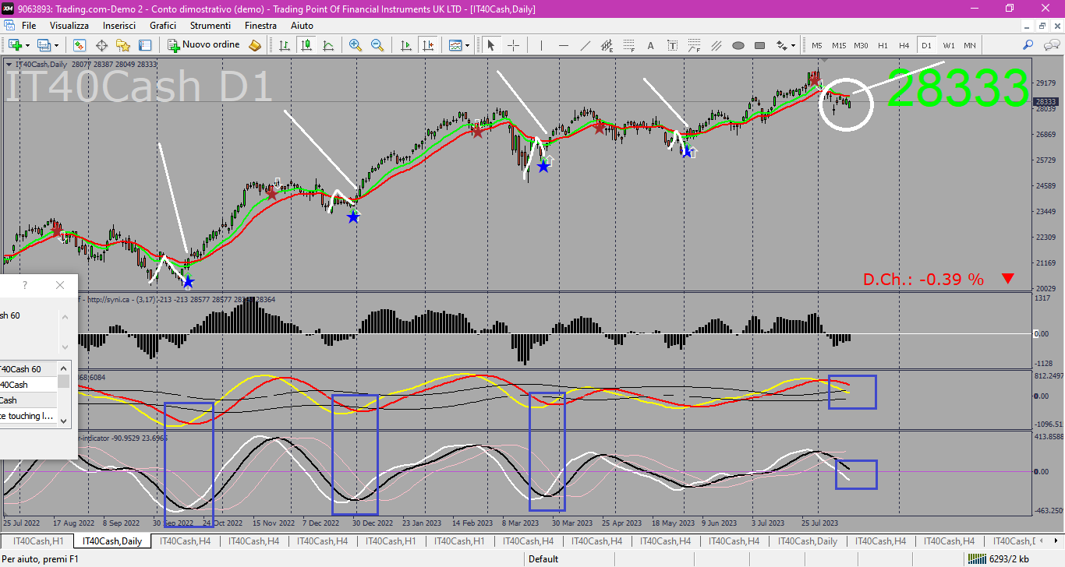Click the Nuovo ordine button
The width and height of the screenshot is (1065, 567).
[x=204, y=45]
